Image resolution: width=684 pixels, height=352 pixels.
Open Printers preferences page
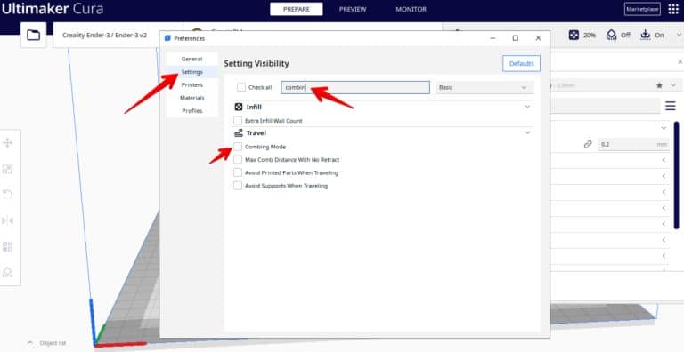tap(192, 85)
